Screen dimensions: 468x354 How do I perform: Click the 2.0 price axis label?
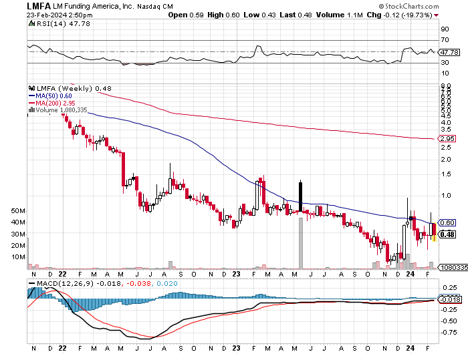[446, 159]
